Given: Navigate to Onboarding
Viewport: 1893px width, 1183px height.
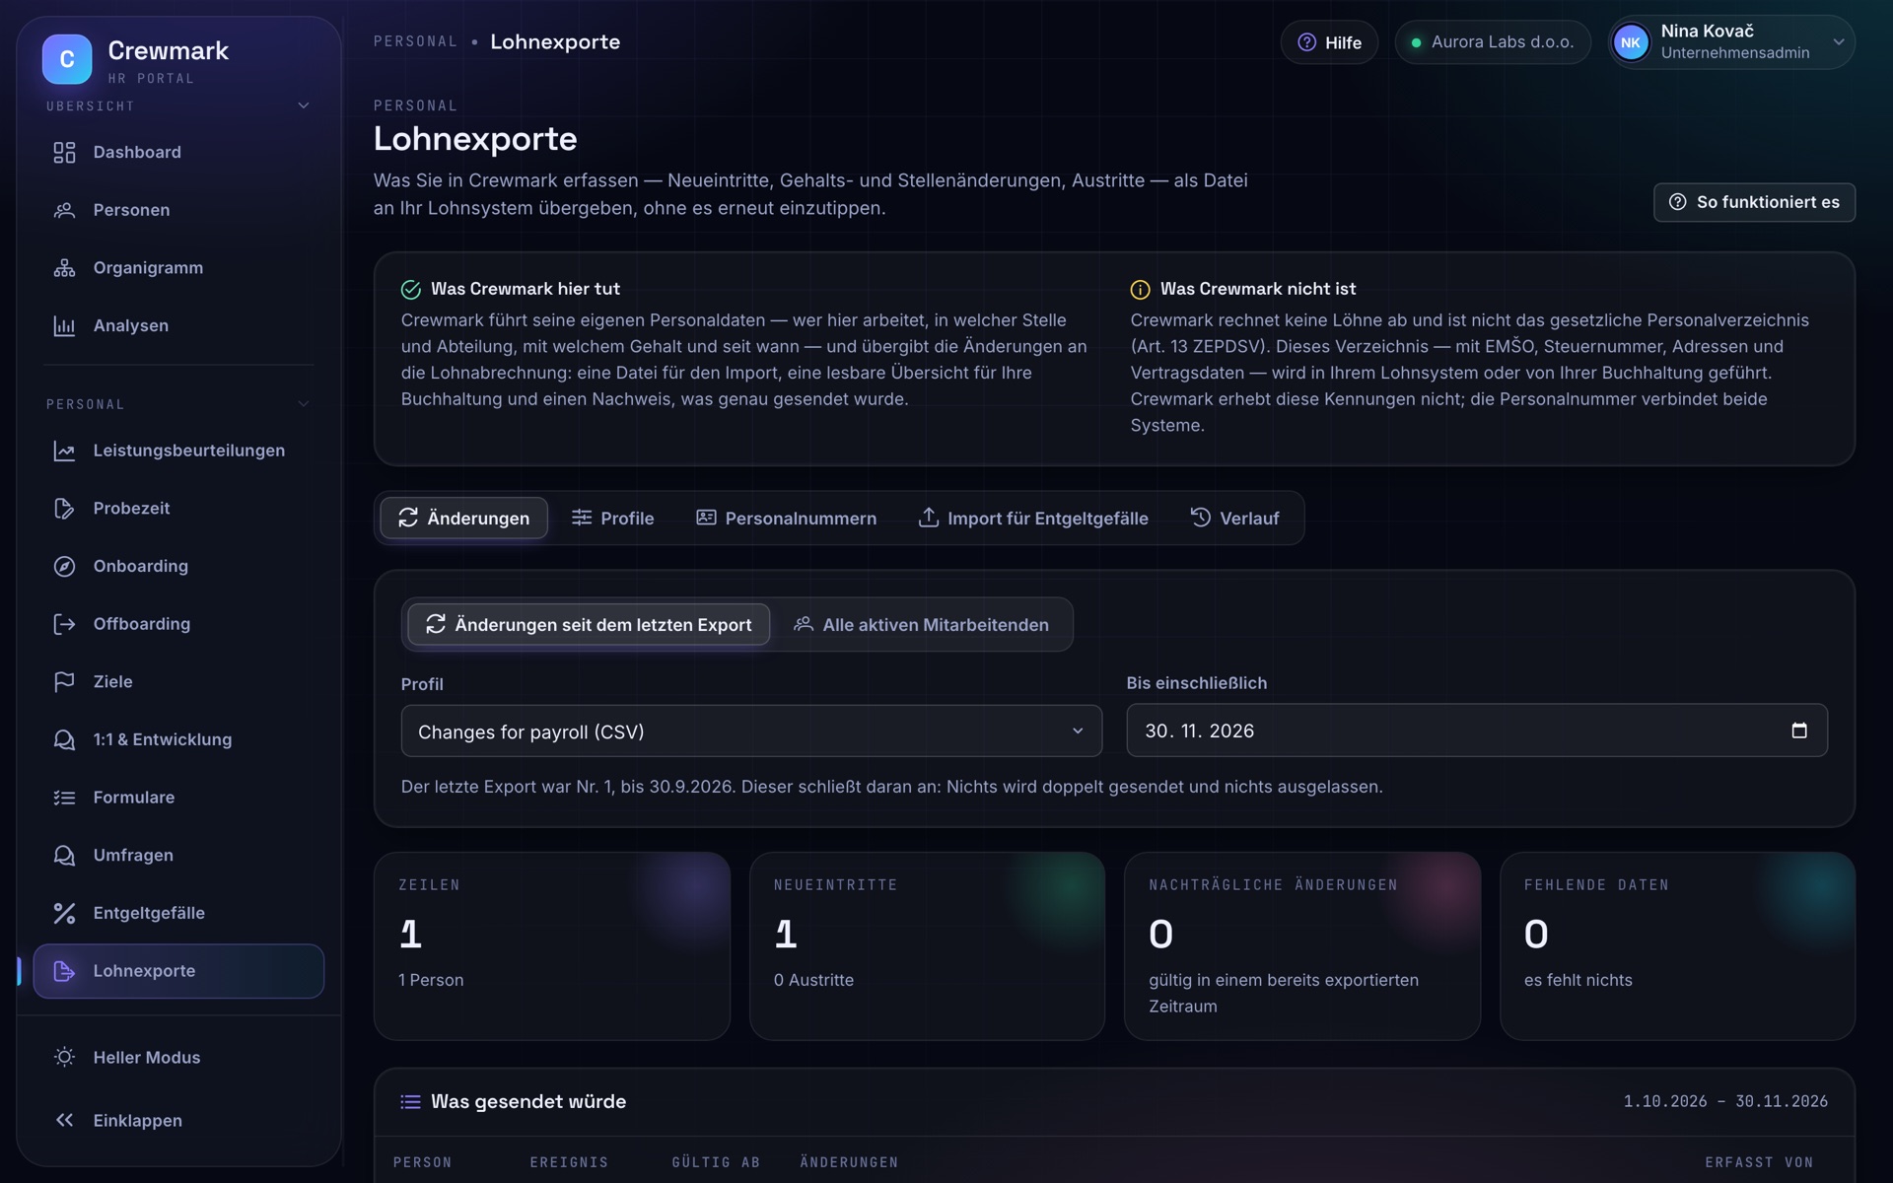Looking at the screenshot, I should 178,566.
